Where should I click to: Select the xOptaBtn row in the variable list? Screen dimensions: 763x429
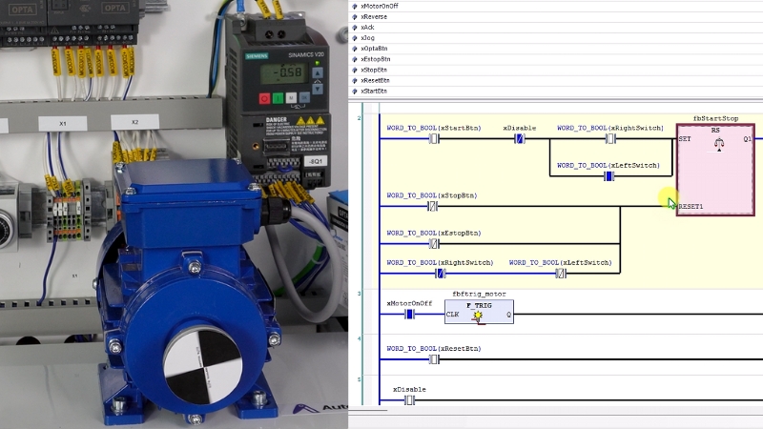[556, 49]
